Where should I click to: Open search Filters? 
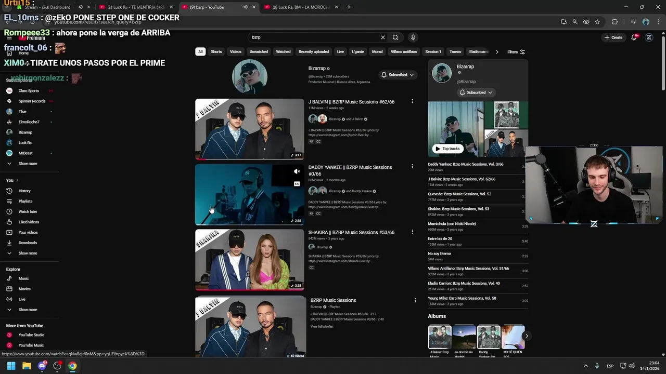(516, 52)
